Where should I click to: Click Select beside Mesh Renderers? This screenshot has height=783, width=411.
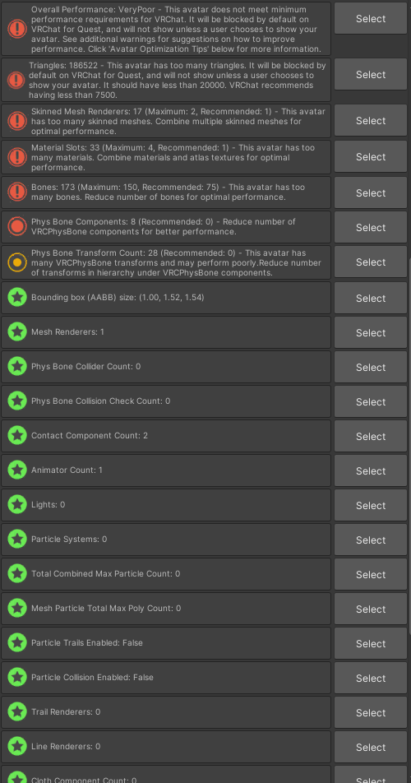[371, 332]
